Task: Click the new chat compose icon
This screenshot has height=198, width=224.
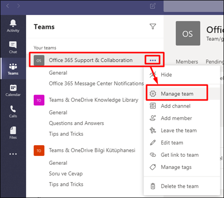Action: point(153,6)
